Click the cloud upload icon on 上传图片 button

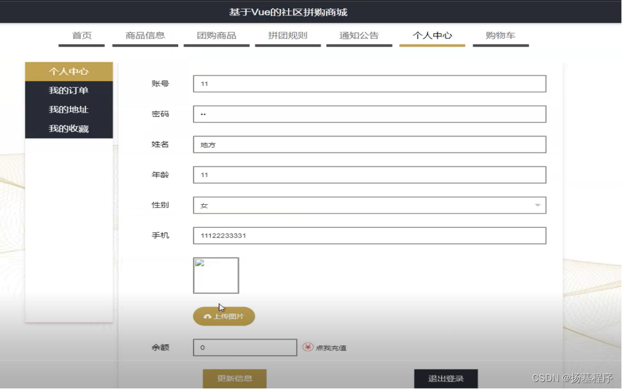pyautogui.click(x=207, y=316)
